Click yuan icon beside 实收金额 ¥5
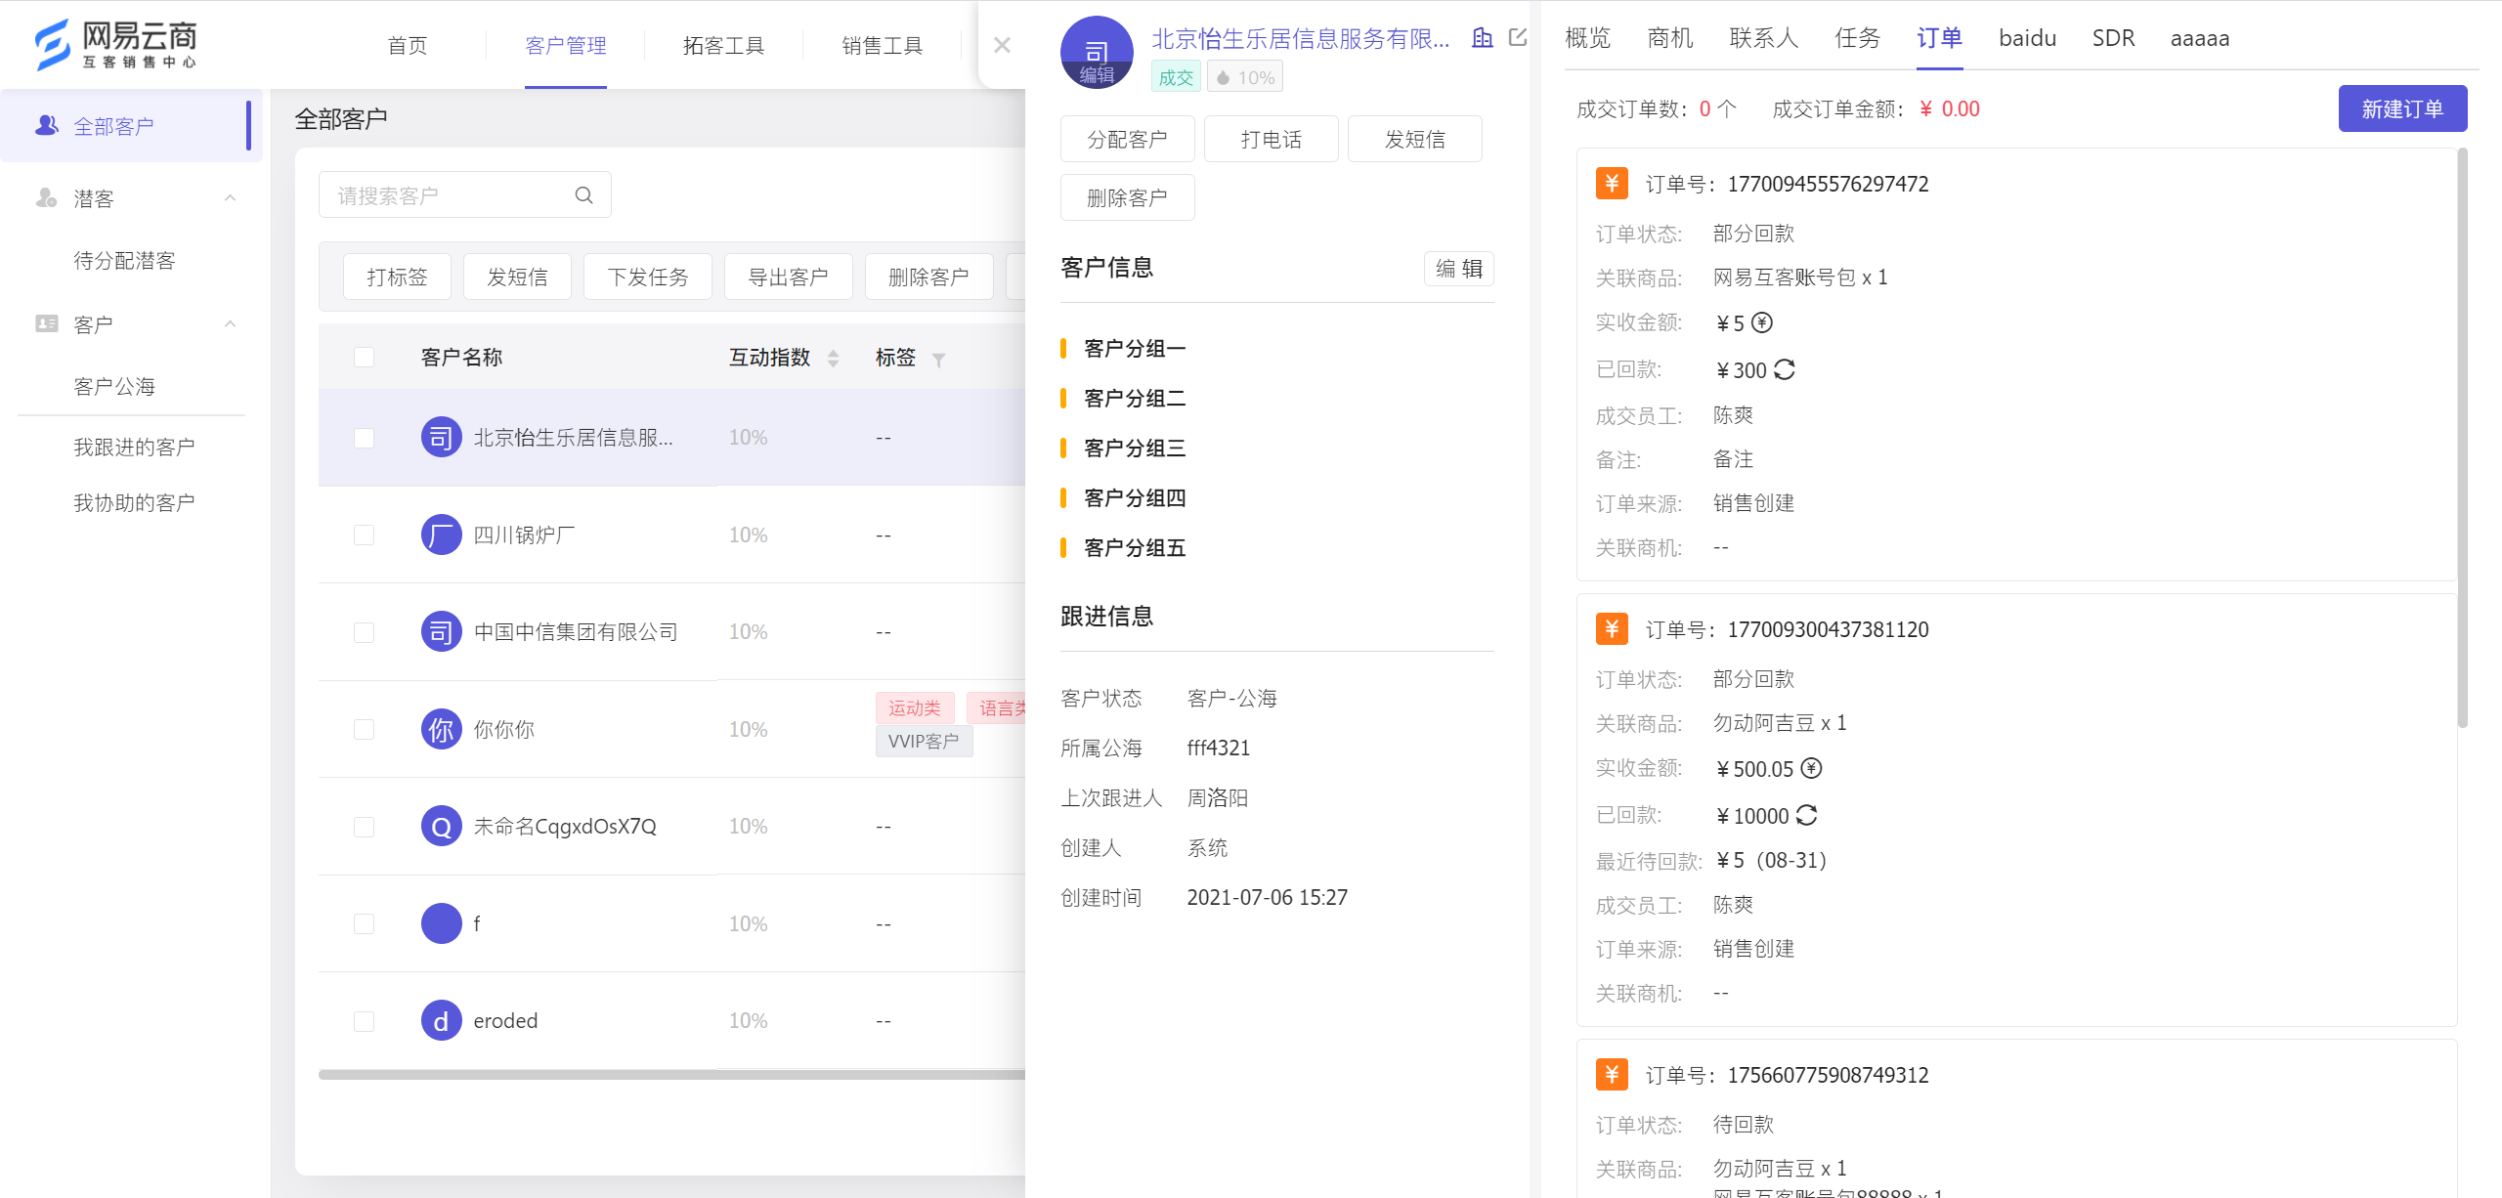Screen dimensions: 2502x1198 point(1762,322)
